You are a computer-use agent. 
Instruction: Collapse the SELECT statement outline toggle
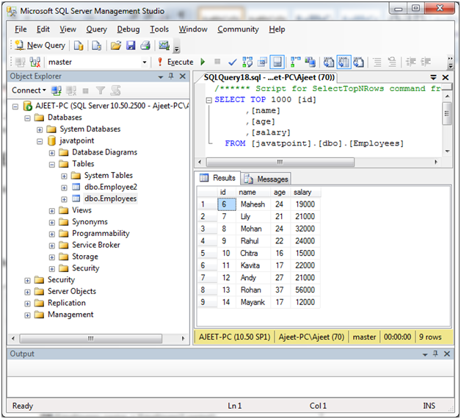coord(208,100)
